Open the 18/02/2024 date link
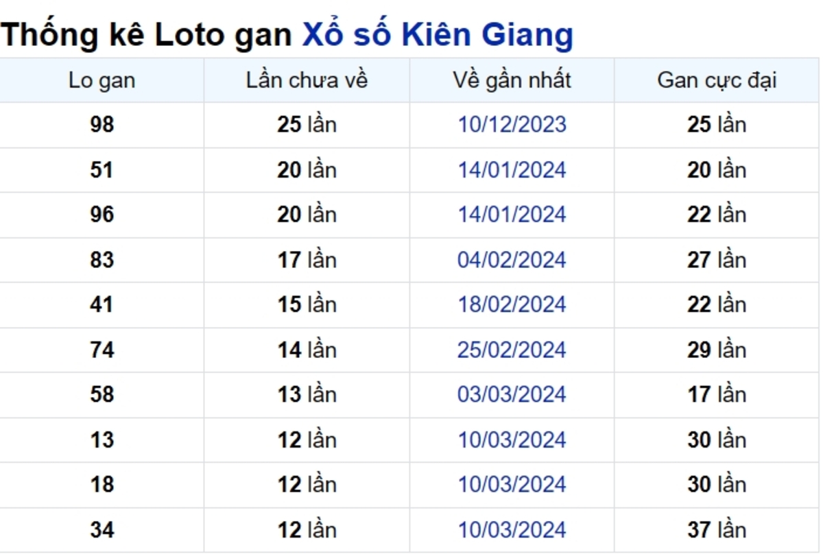Image resolution: width=823 pixels, height=554 pixels. point(512,304)
